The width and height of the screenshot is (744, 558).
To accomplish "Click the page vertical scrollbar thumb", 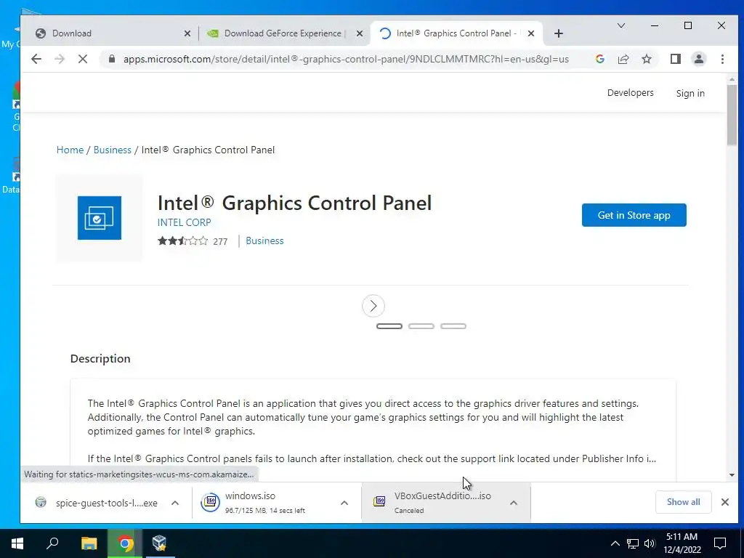I will pos(732,116).
